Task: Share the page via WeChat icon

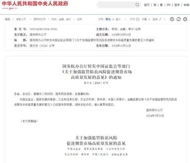Action: [x=179, y=19]
